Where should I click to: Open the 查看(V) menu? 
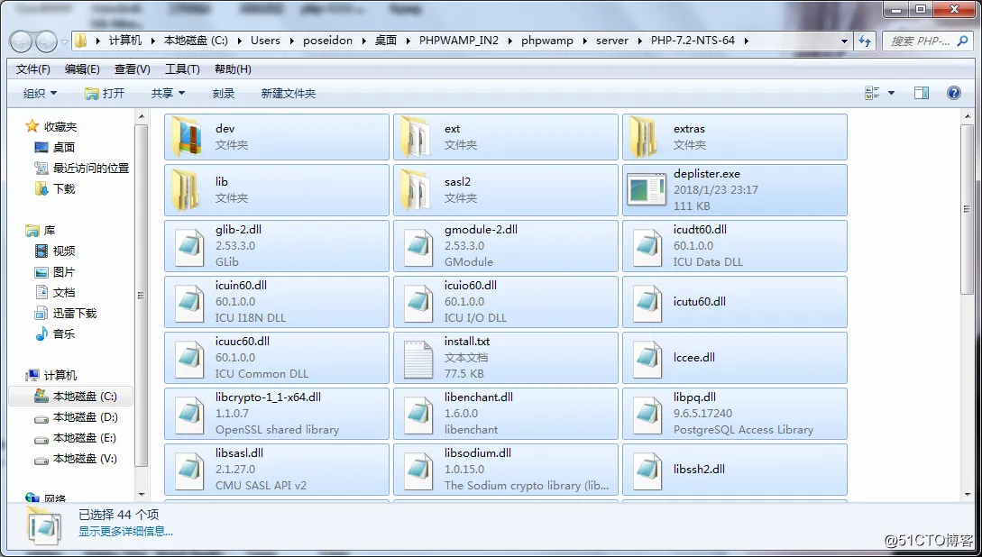[133, 68]
